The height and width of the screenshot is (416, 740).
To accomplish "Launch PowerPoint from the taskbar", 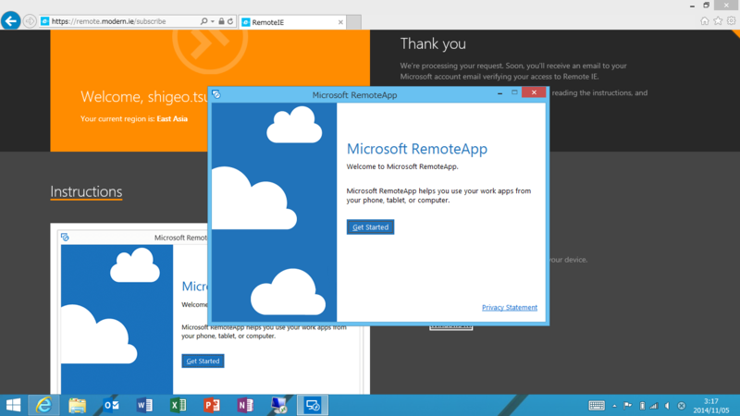I will tap(212, 405).
